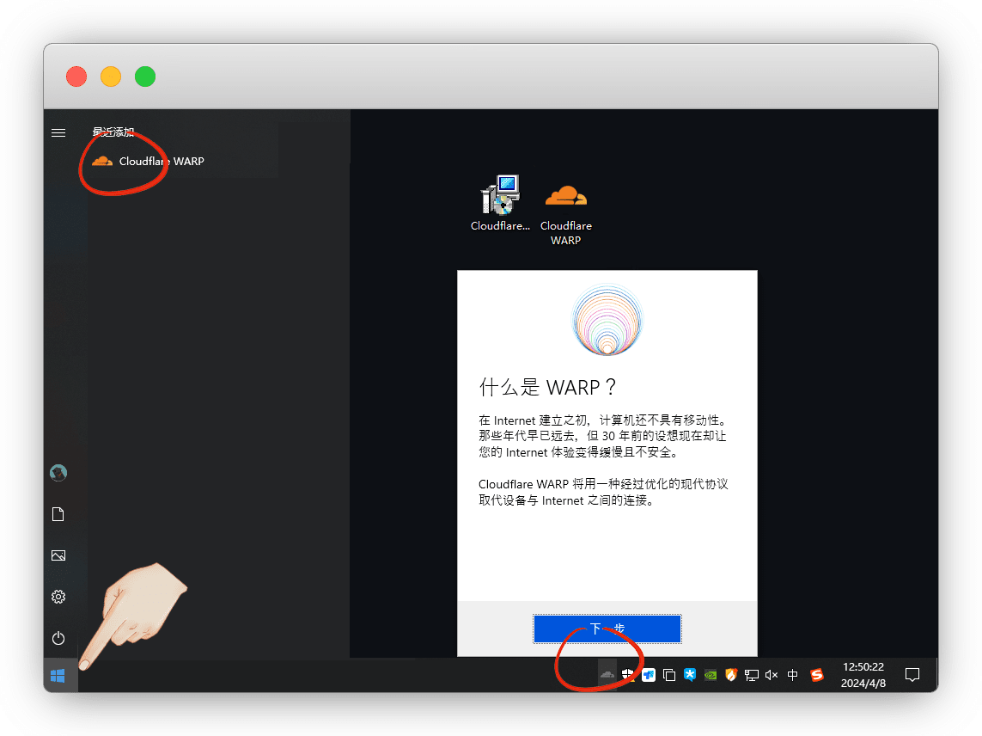
Task: Click the Cloudflare WARP cloud tray icon
Action: tap(607, 675)
